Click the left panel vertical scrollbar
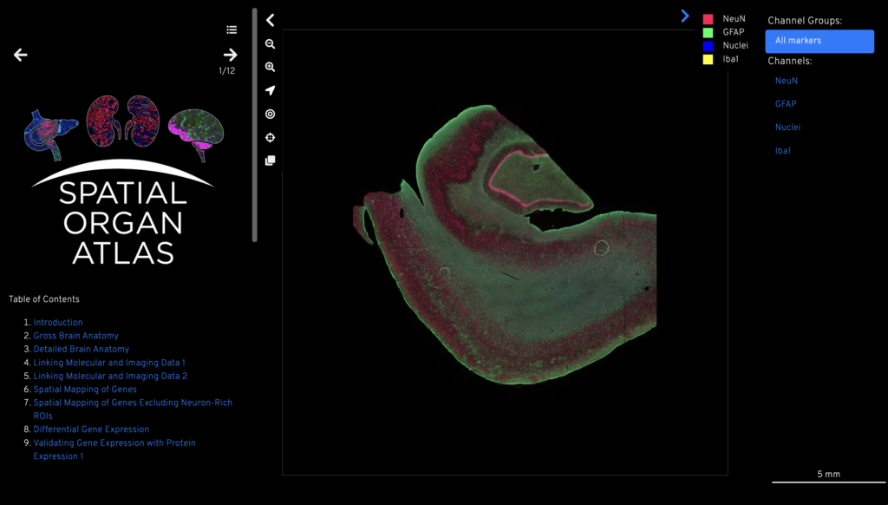The height and width of the screenshot is (505, 888). [254, 126]
